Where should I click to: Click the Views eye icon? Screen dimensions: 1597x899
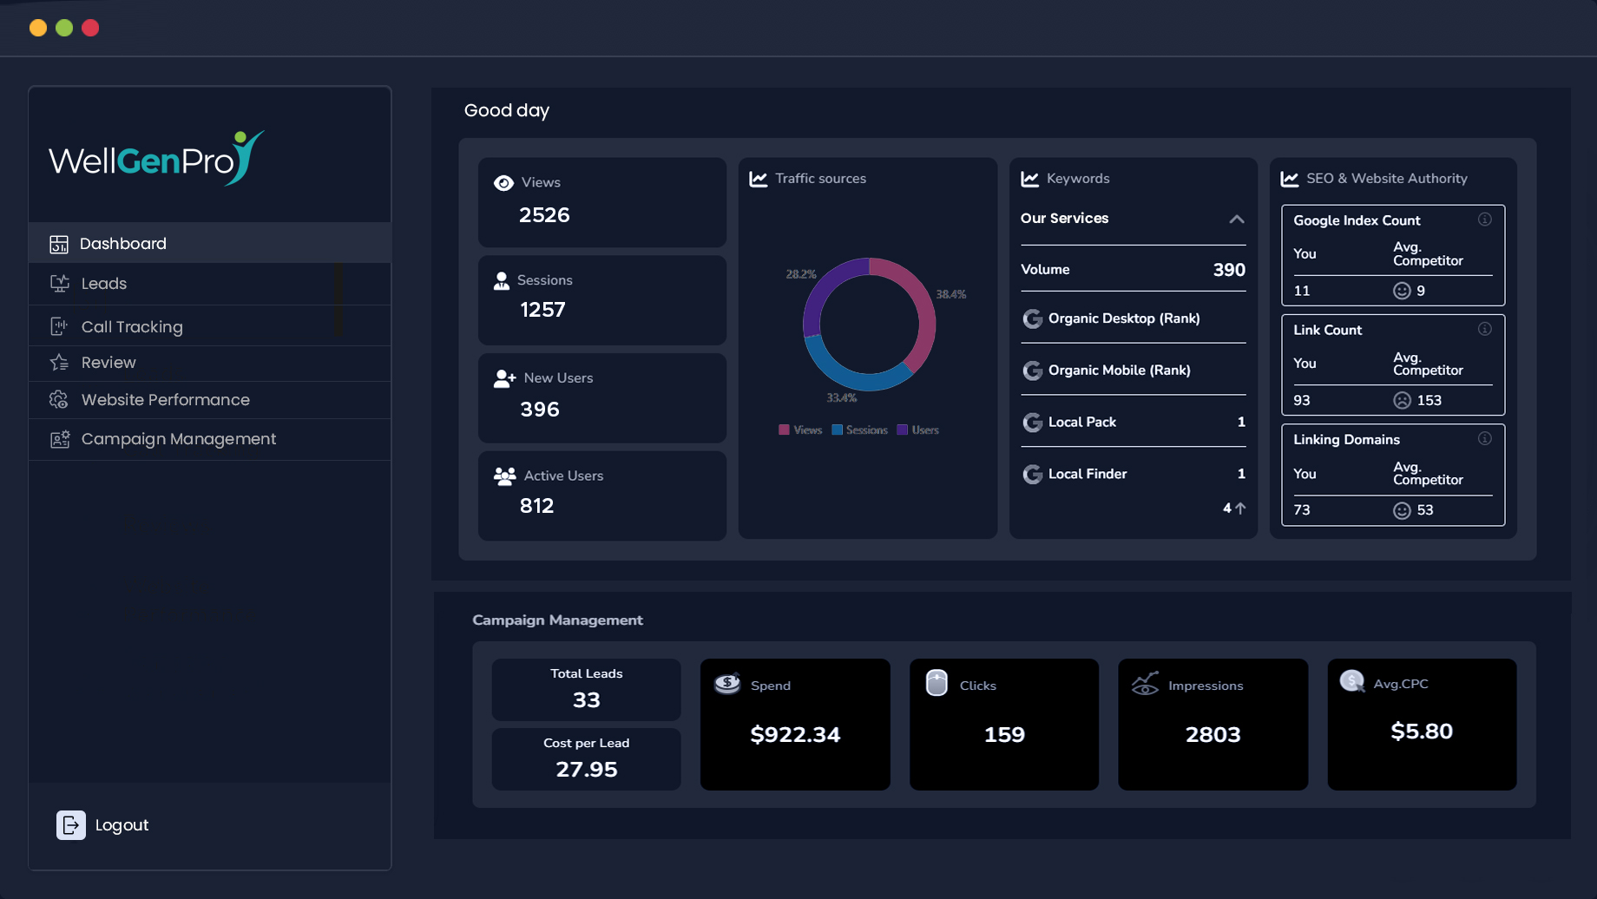click(x=503, y=183)
